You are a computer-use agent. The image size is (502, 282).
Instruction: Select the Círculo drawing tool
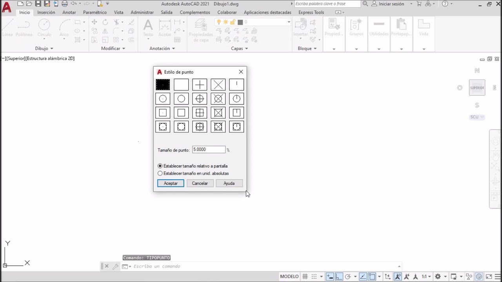point(44,28)
